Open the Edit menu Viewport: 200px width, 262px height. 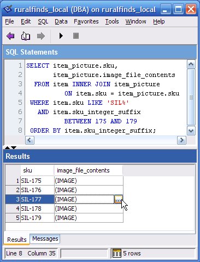point(26,21)
